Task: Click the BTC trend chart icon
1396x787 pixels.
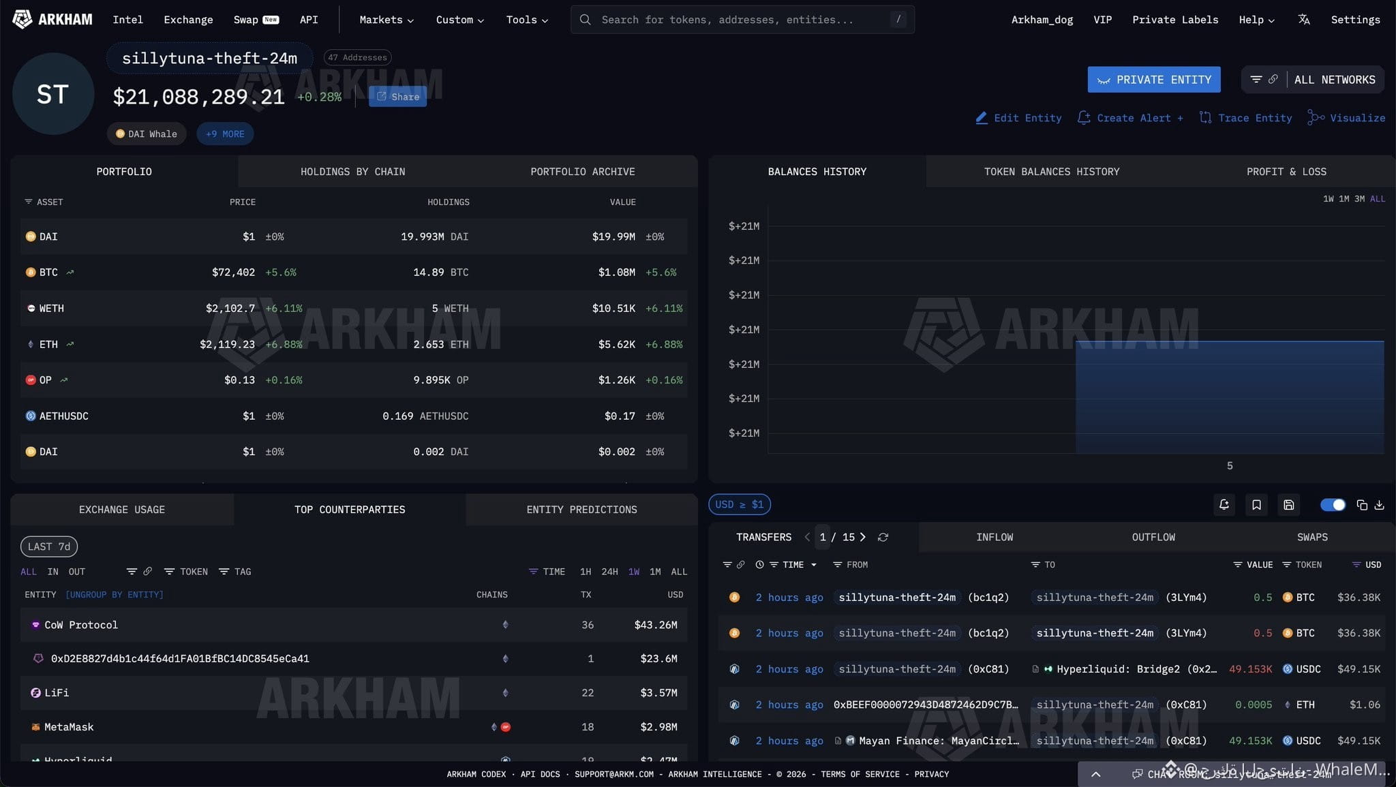Action: click(70, 273)
